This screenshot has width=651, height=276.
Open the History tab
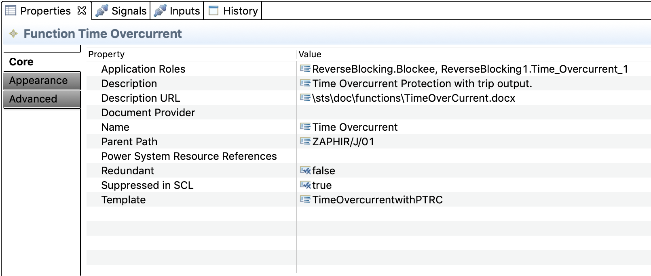(240, 11)
